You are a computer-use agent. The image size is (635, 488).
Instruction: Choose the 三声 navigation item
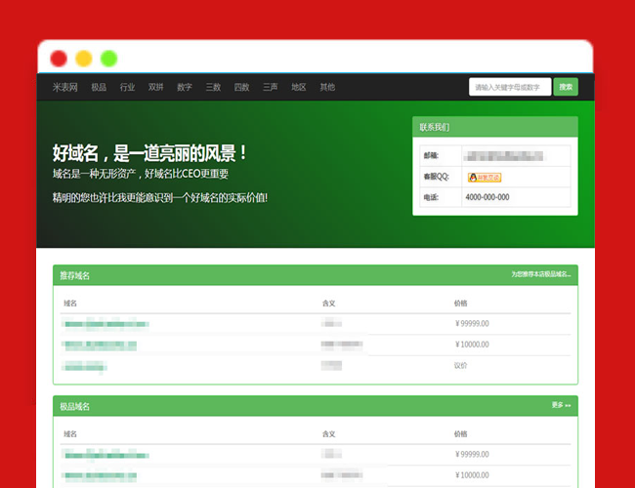click(270, 87)
